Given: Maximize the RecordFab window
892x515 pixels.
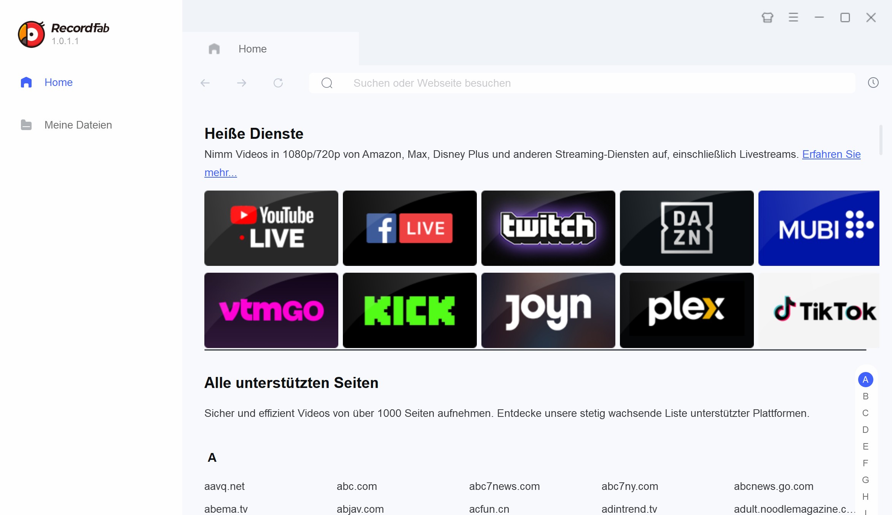Looking at the screenshot, I should click(x=845, y=17).
